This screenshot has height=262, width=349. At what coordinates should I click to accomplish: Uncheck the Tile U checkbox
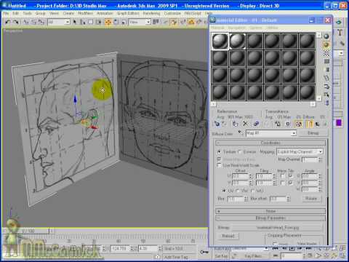(291, 176)
